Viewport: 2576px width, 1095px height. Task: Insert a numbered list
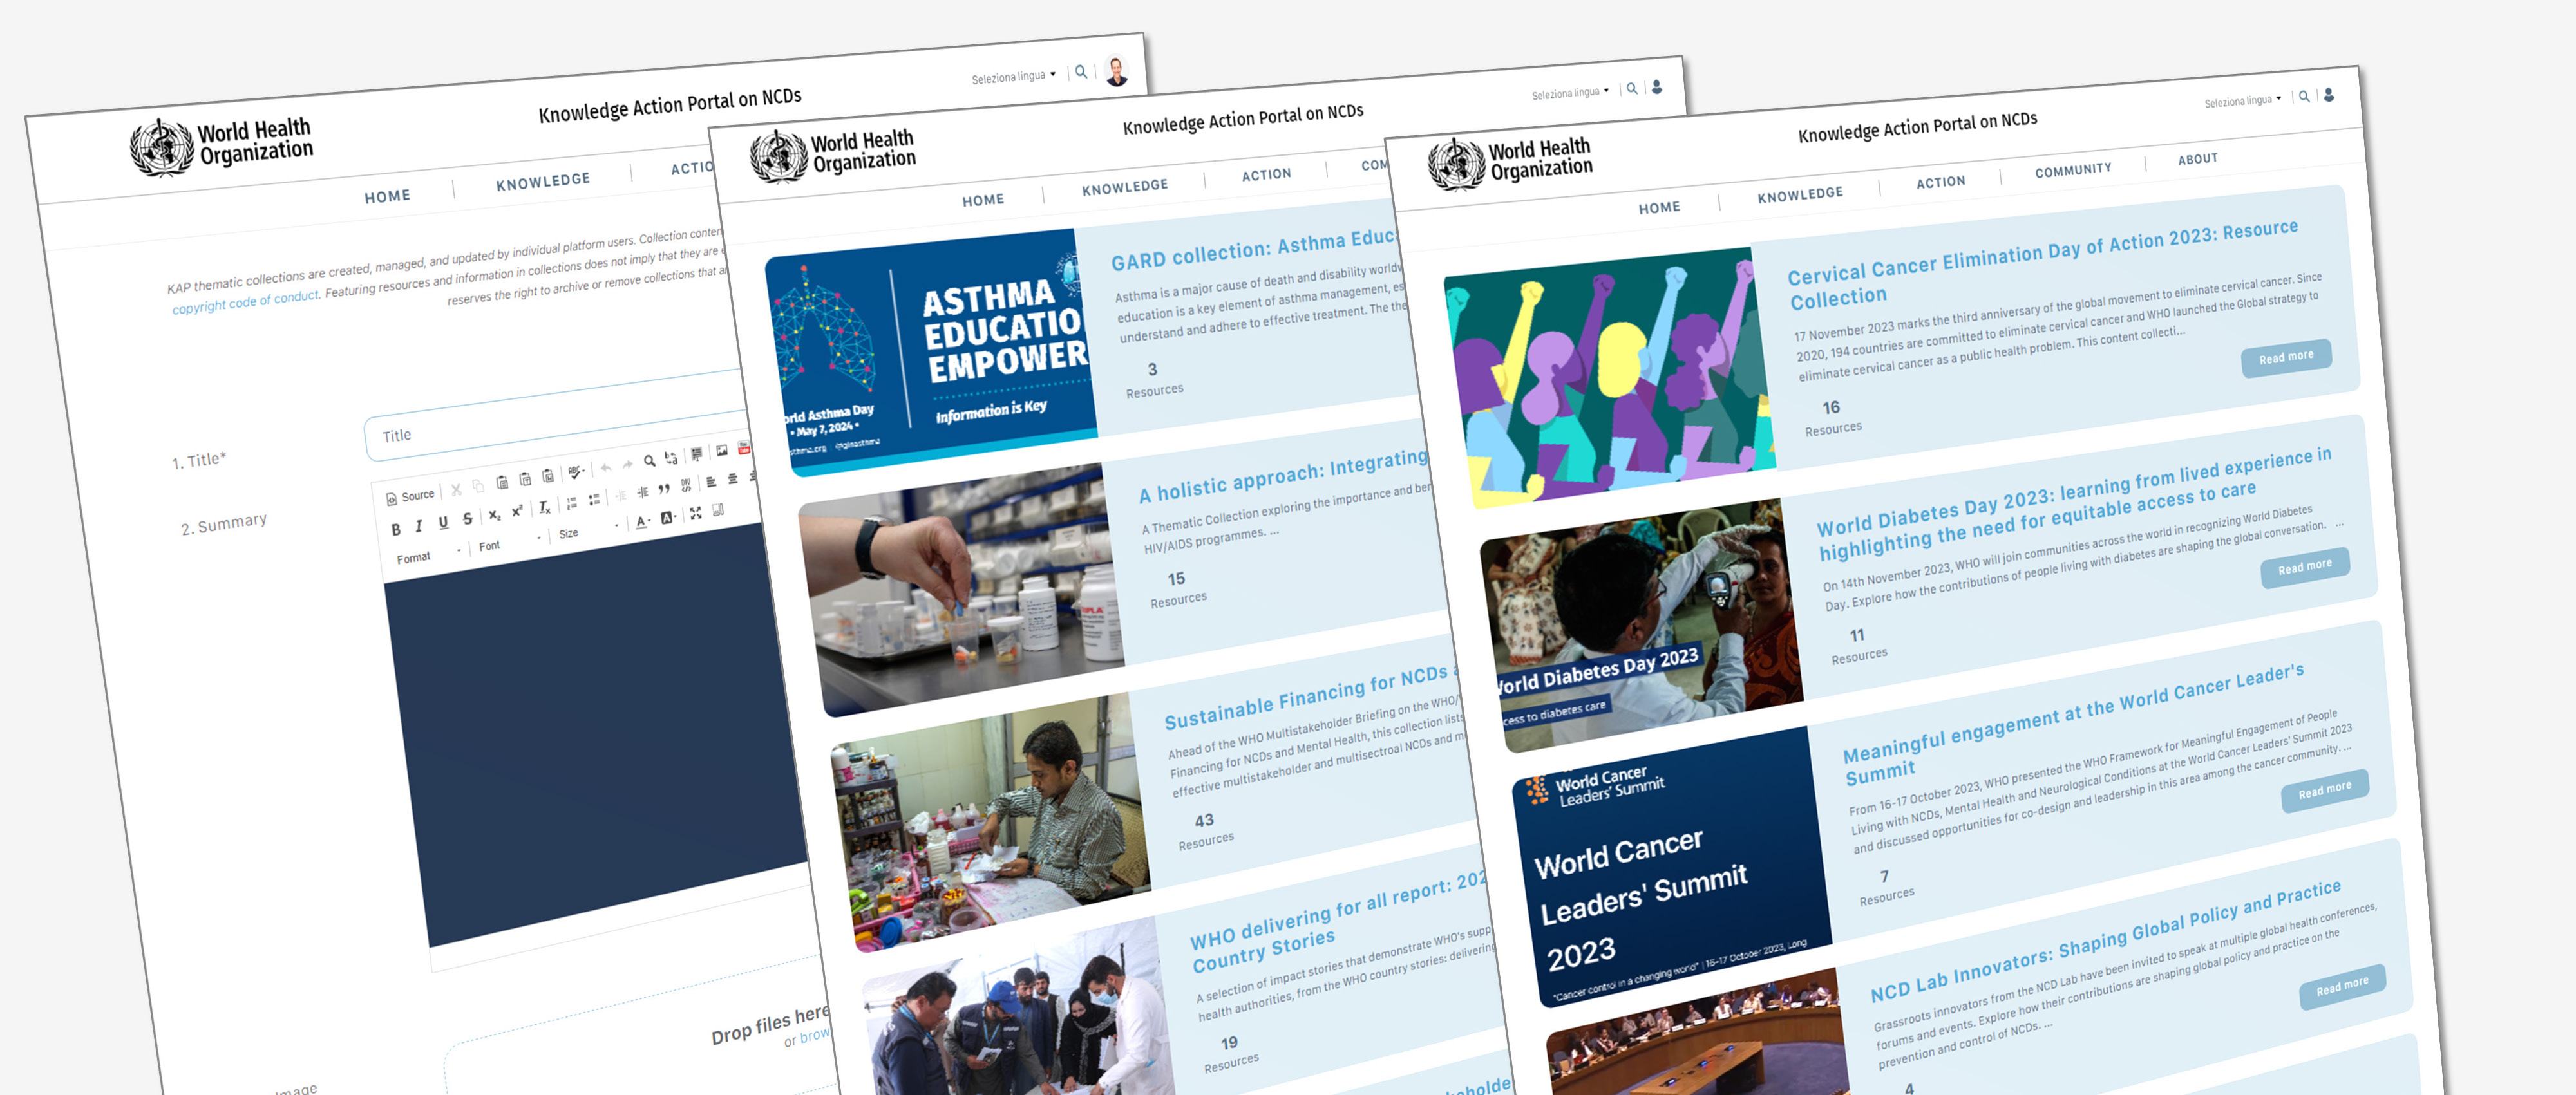tap(572, 503)
